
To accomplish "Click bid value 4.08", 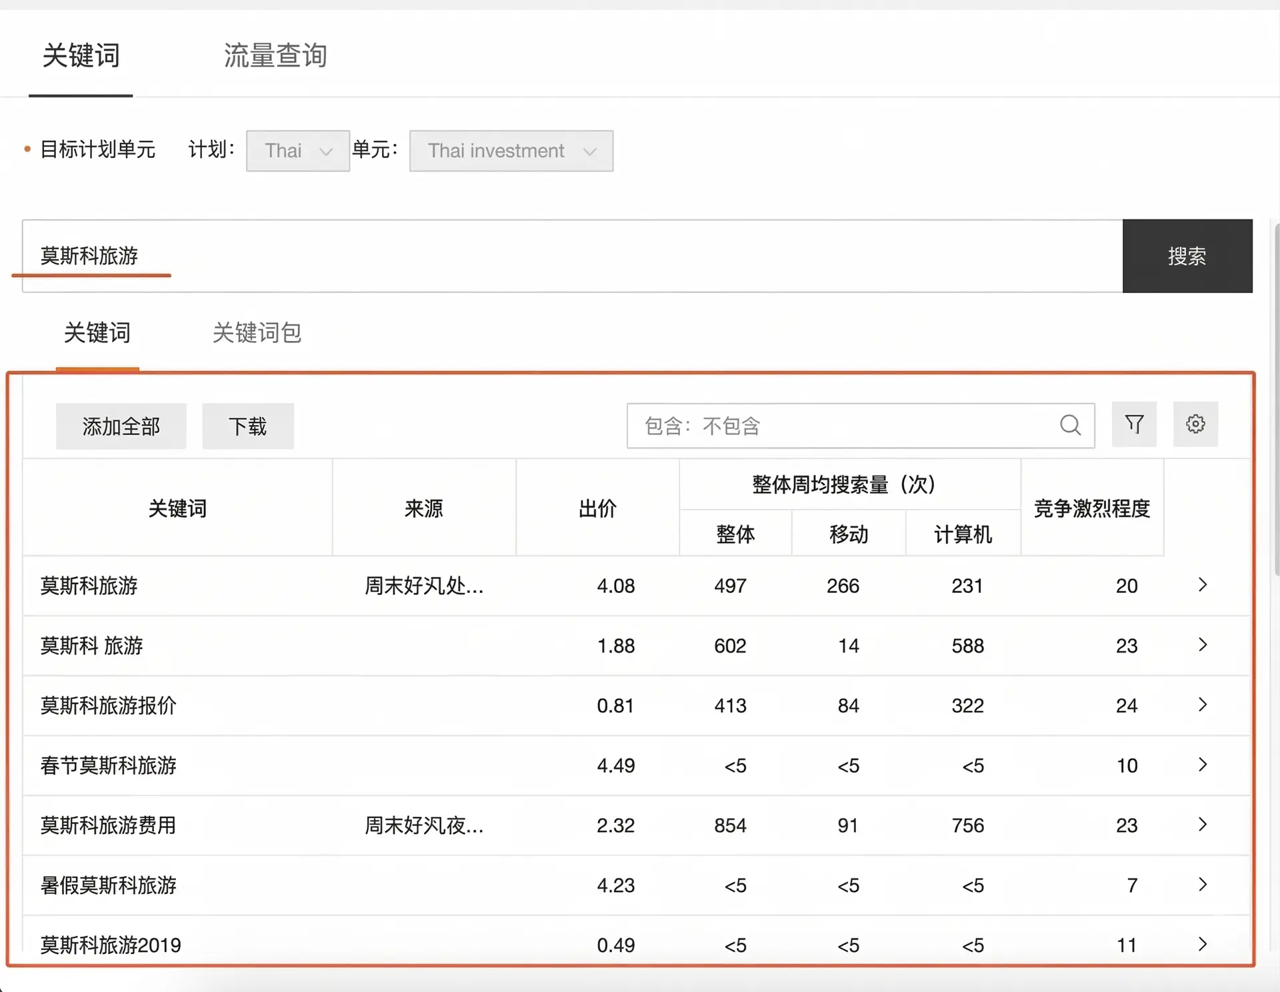I will pos(615,586).
